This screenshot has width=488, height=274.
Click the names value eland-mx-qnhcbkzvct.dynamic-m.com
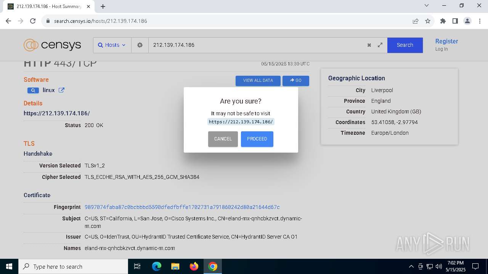pyautogui.click(x=130, y=248)
